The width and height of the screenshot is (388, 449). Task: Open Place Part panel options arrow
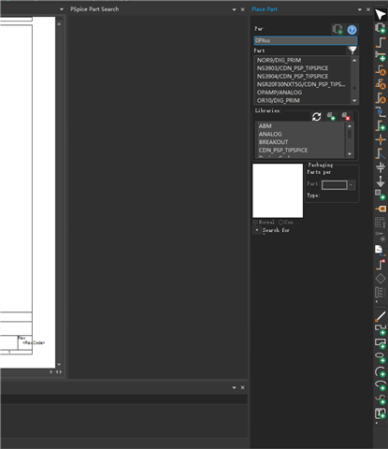tap(360, 9)
